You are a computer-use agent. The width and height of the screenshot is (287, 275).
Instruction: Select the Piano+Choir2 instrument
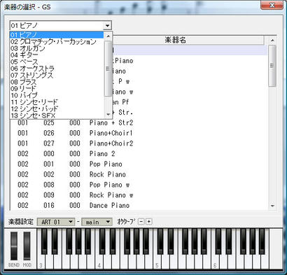(139, 143)
